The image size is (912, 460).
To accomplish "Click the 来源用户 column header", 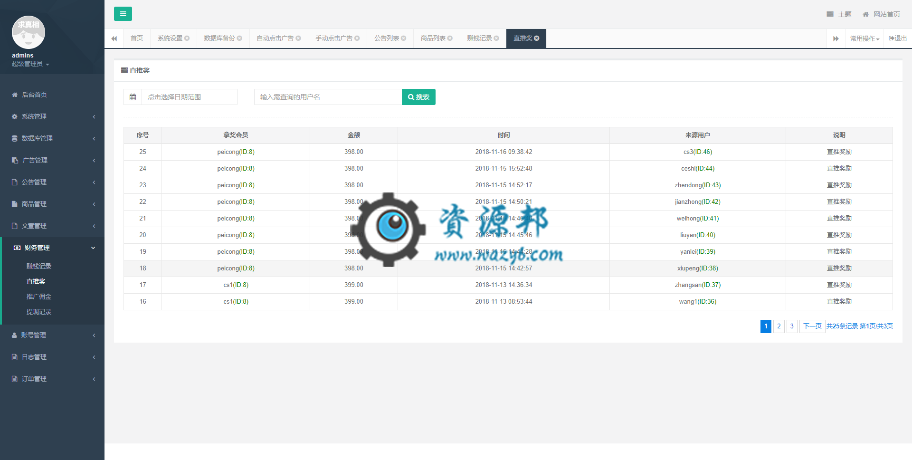I will tap(698, 135).
